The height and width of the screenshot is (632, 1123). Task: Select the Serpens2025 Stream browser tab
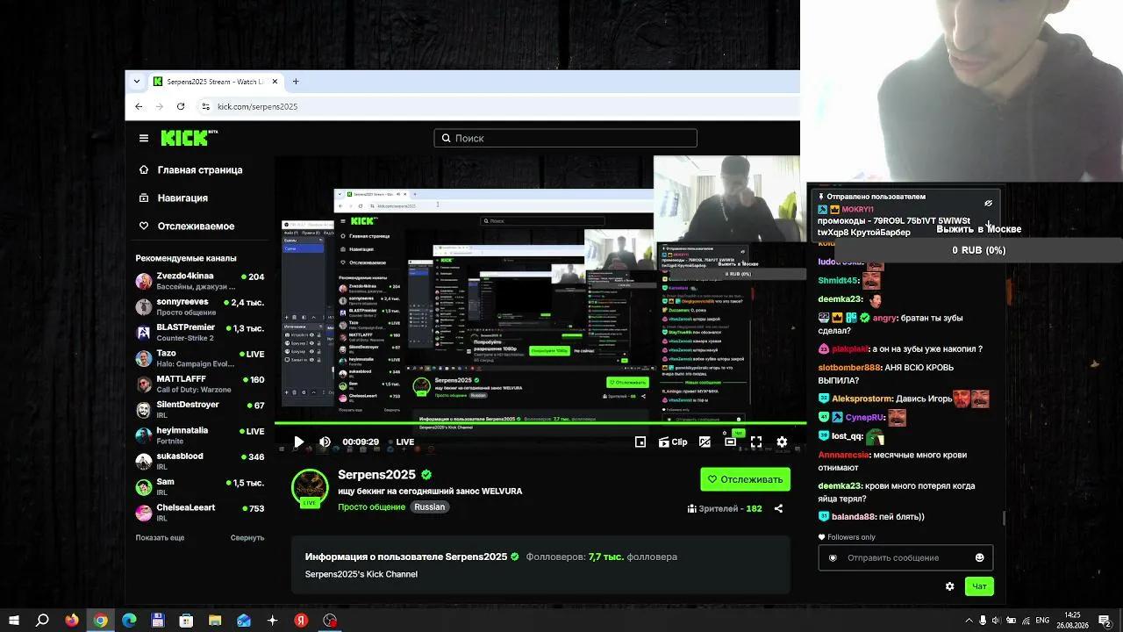pos(215,82)
